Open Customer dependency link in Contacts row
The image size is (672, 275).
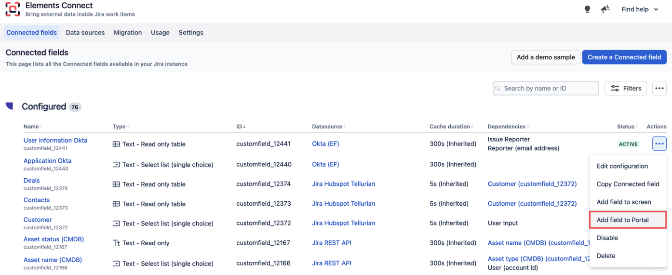coord(532,204)
